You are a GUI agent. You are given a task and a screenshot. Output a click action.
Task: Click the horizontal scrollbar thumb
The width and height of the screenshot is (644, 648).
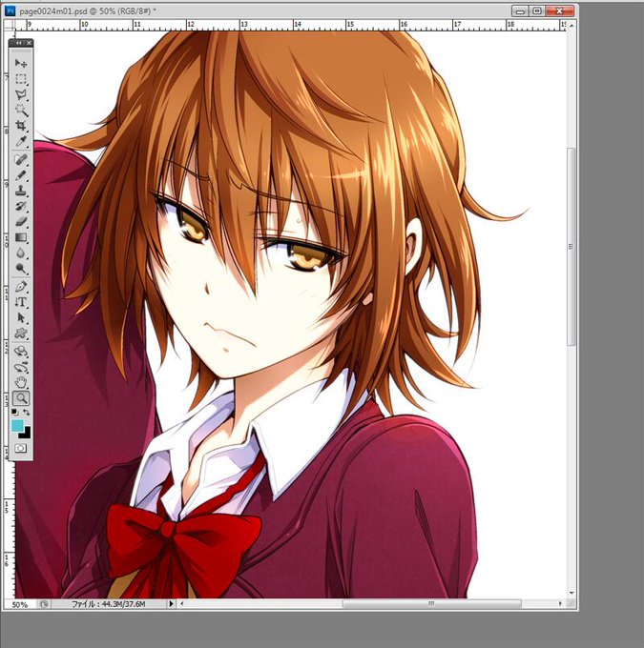click(431, 604)
